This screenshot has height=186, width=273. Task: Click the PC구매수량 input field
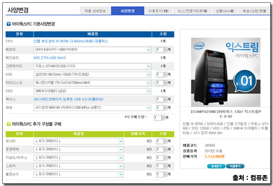pos(157,117)
